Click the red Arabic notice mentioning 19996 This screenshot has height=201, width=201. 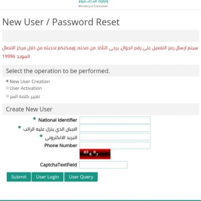(100, 52)
